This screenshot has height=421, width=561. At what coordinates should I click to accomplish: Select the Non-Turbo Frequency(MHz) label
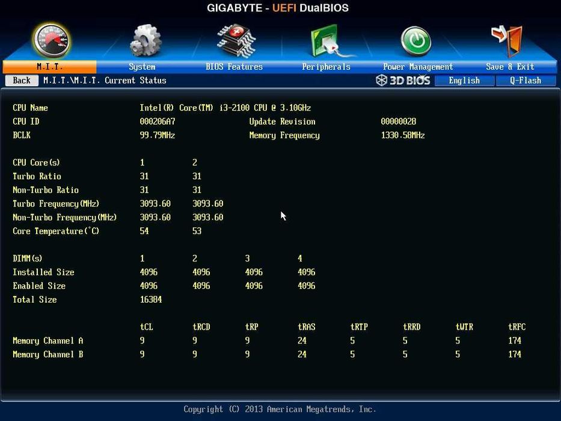pos(65,217)
